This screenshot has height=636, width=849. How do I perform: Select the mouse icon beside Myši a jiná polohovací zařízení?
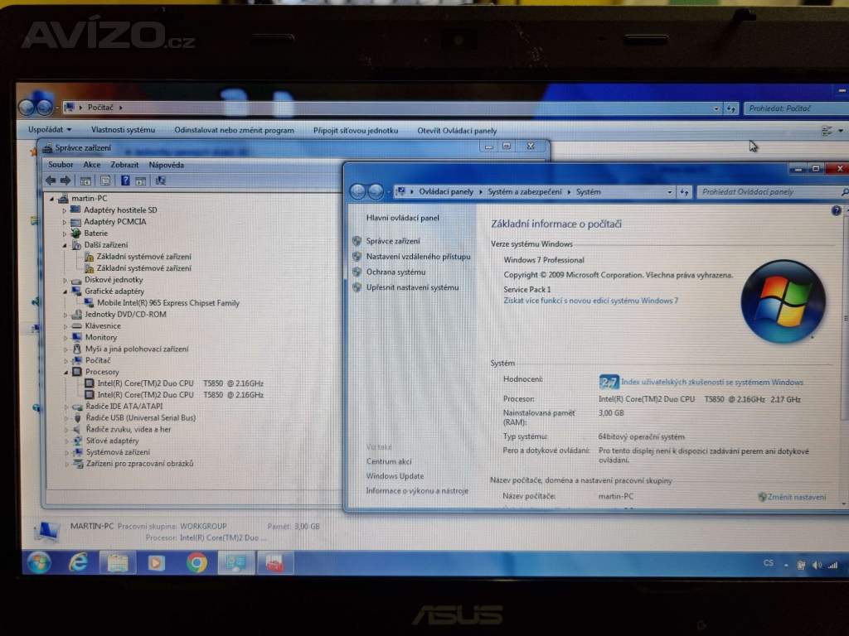tap(77, 349)
